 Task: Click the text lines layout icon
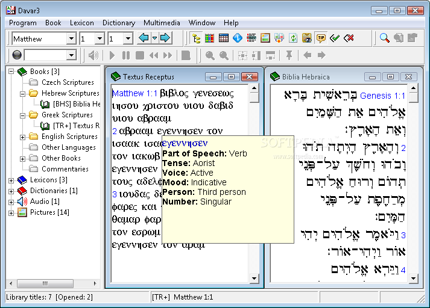pyautogui.click(x=251, y=38)
